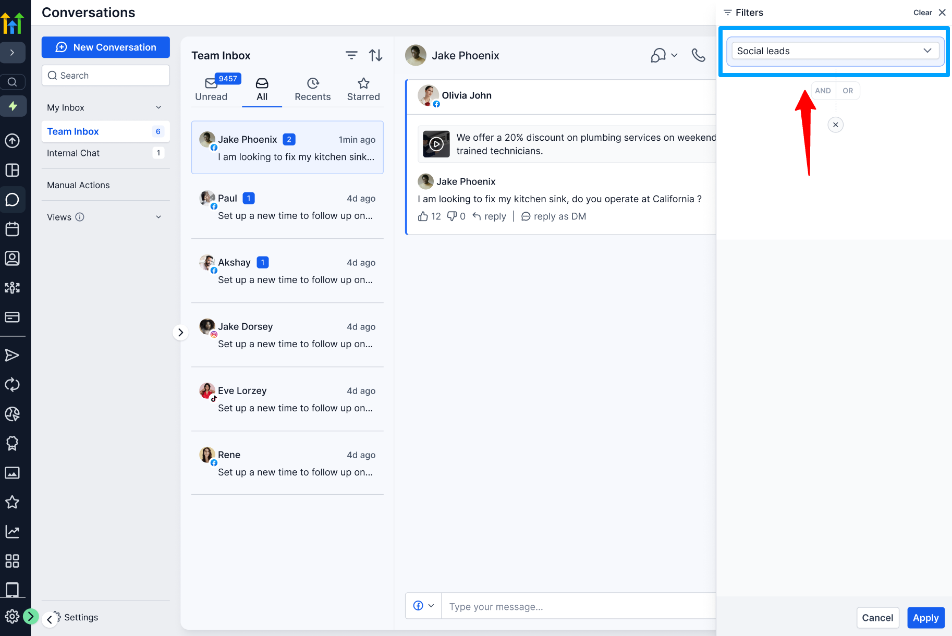This screenshot has width=952, height=636.
Task: Click the phone call icon for Jake Phoenix
Action: [x=698, y=55]
